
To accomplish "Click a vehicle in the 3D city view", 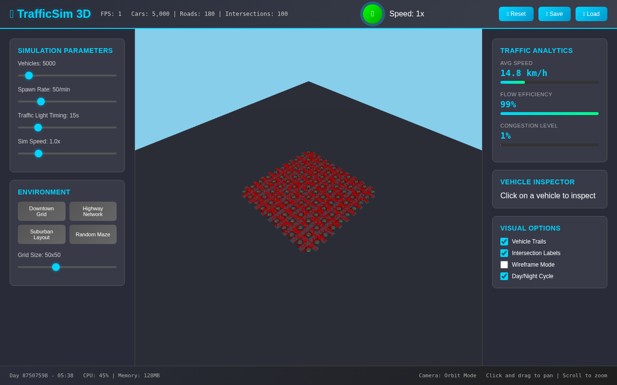I will click(x=308, y=200).
